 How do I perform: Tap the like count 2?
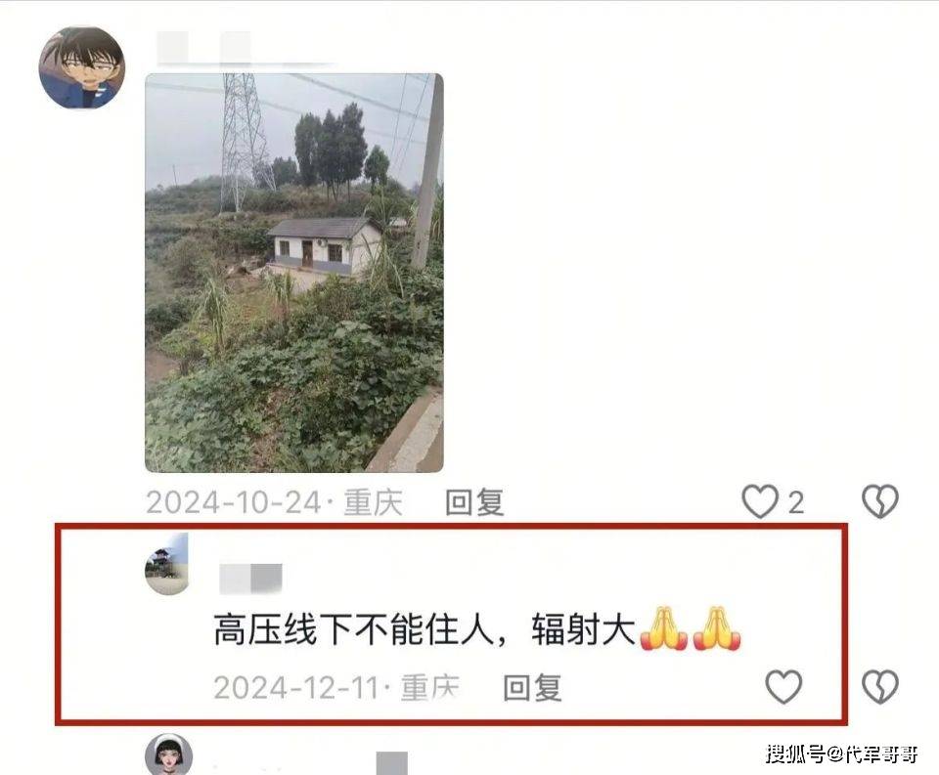[x=795, y=502]
